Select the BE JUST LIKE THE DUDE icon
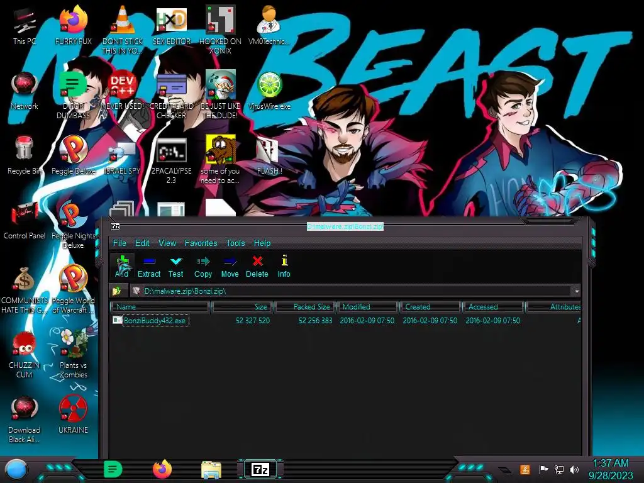Image resolution: width=644 pixels, height=483 pixels. pos(220,94)
